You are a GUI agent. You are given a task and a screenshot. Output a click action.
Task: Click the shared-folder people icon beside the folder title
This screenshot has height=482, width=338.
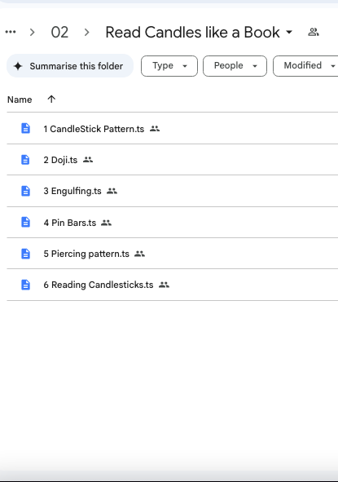314,32
